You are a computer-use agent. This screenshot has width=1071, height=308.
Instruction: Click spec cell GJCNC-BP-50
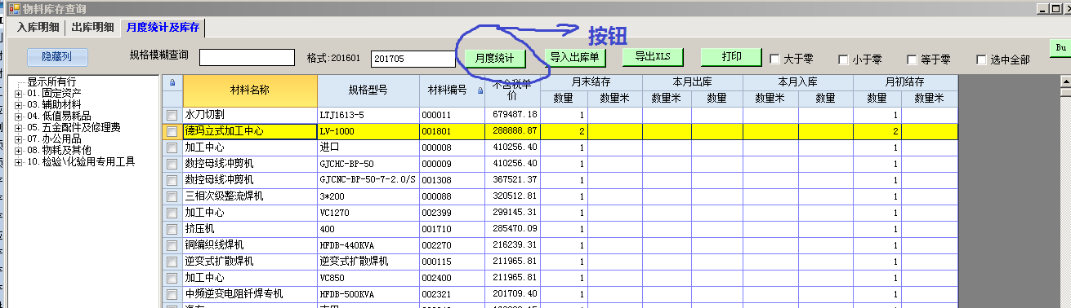tap(368, 164)
